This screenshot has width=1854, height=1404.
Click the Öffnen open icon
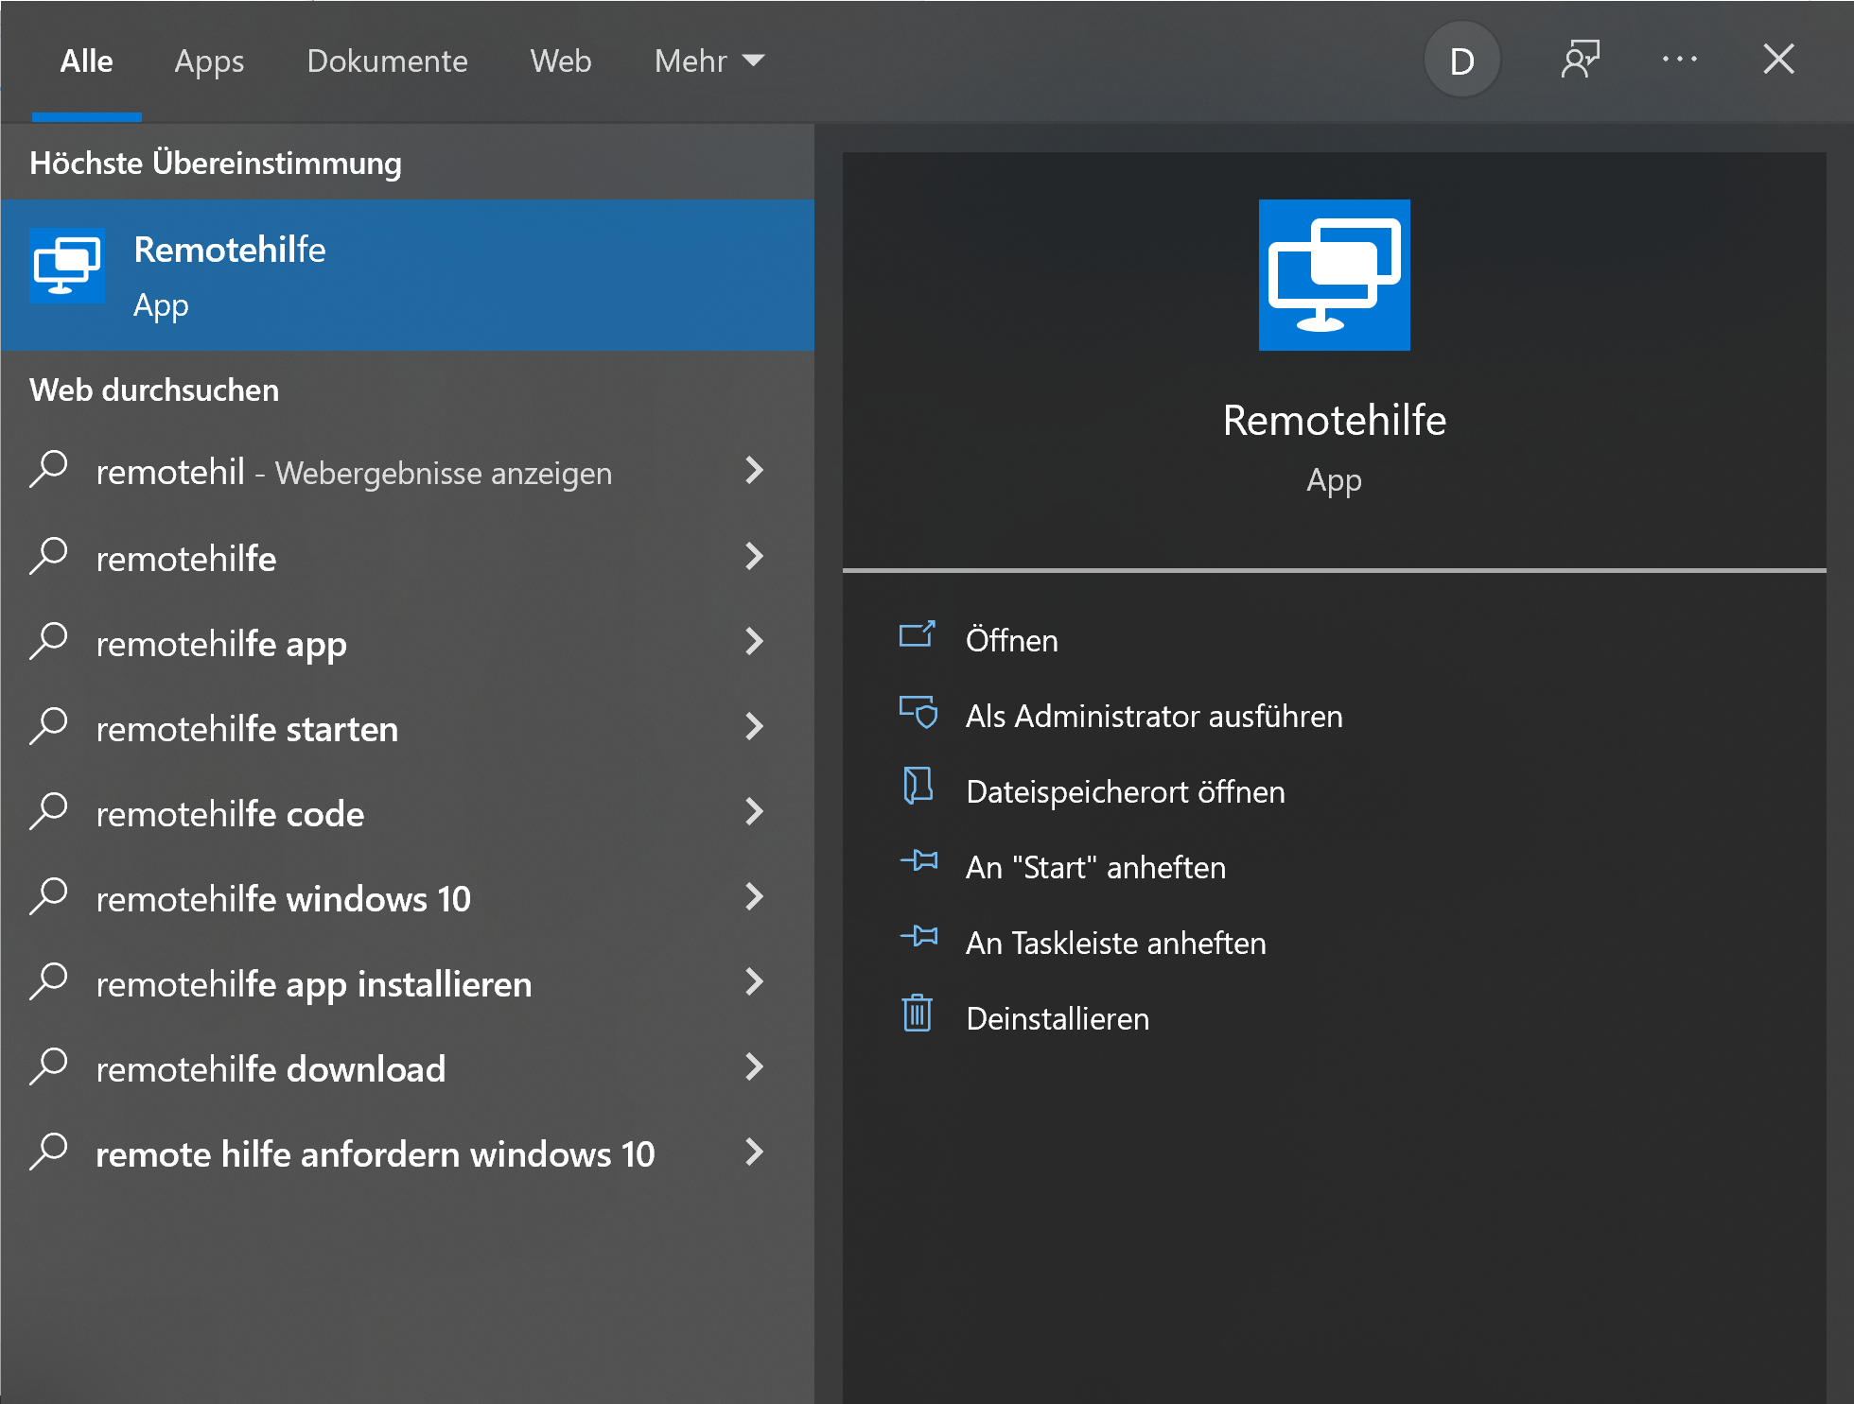point(917,635)
